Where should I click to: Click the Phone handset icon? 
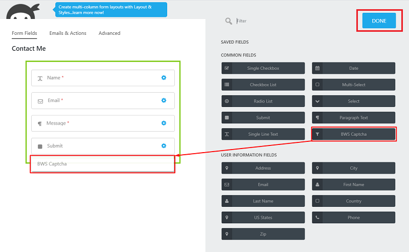(317, 218)
